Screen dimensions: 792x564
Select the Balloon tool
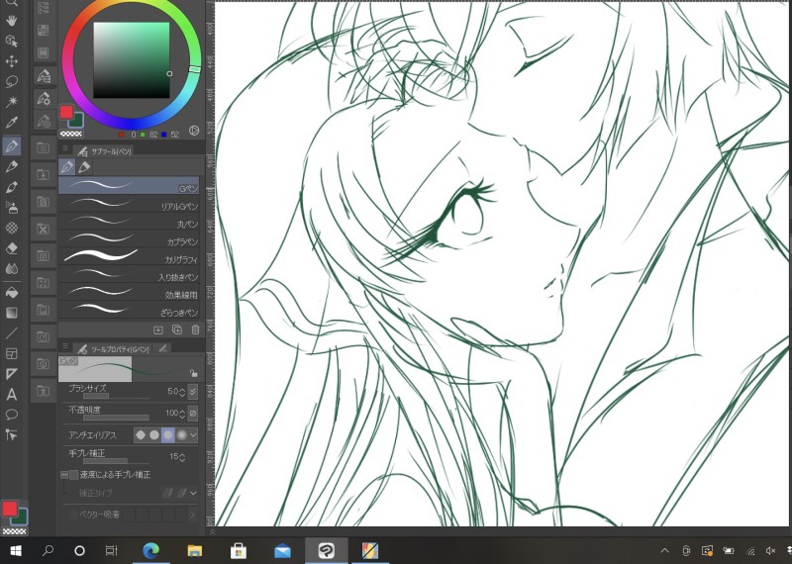(12, 415)
